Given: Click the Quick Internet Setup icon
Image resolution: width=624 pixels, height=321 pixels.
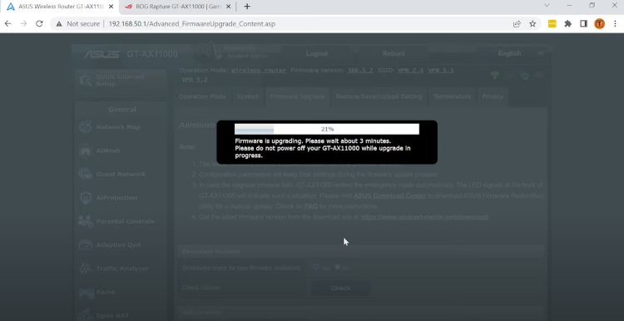Looking at the screenshot, I should [86, 80].
